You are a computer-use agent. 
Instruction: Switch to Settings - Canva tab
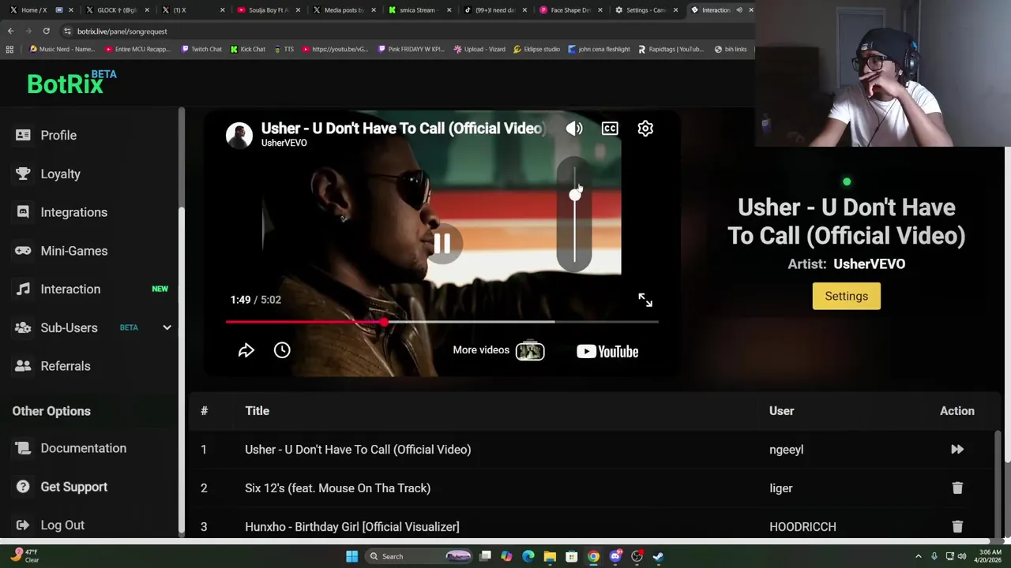tap(645, 9)
